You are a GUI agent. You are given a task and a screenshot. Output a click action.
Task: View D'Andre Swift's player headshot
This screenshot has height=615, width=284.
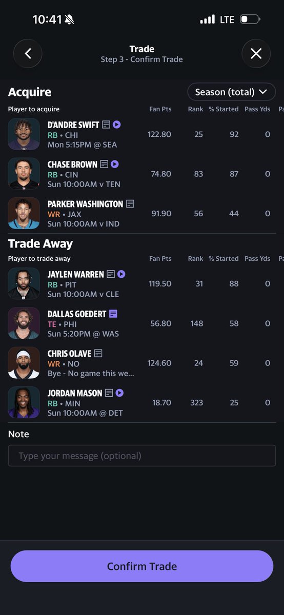pyautogui.click(x=24, y=134)
